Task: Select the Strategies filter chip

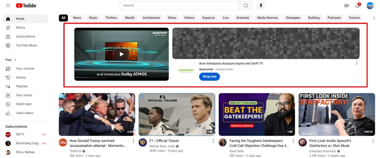Action: click(293, 18)
